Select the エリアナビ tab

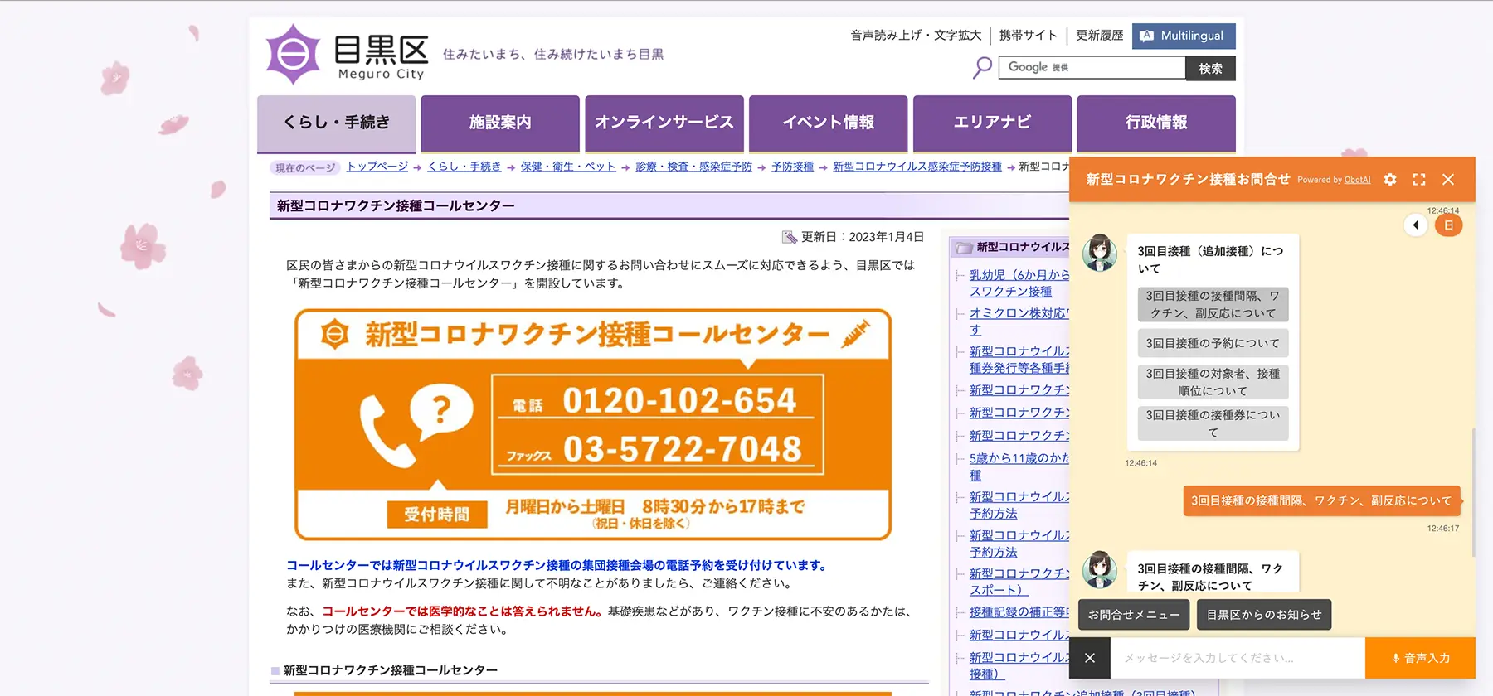pyautogui.click(x=992, y=123)
